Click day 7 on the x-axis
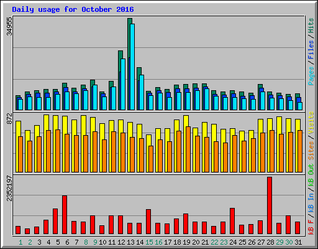 [x=76, y=242]
